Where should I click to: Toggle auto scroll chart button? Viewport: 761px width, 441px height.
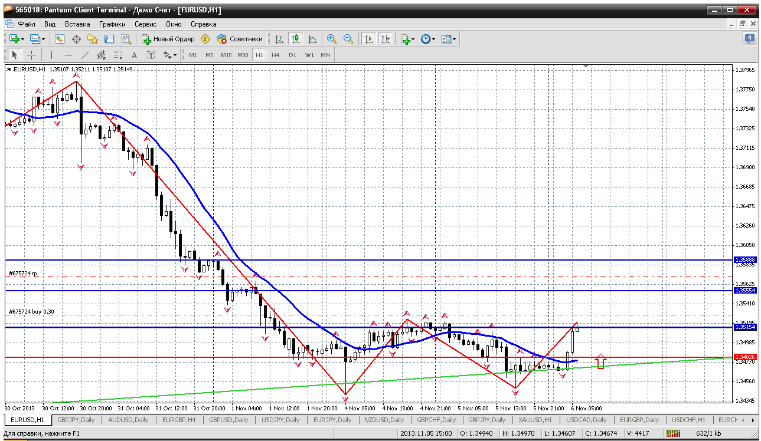(369, 39)
